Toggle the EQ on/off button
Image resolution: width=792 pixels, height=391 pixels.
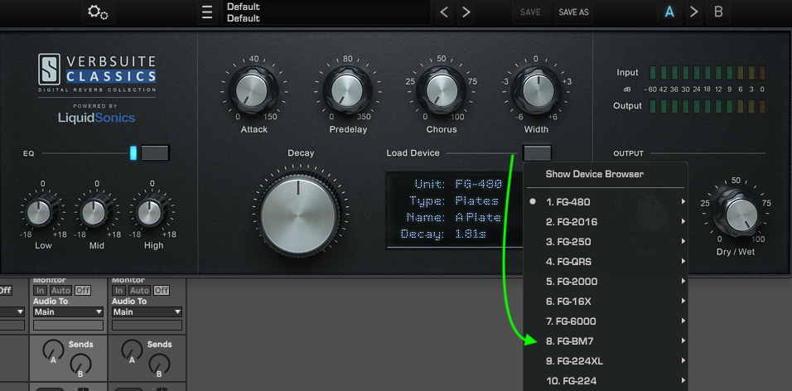(x=155, y=152)
